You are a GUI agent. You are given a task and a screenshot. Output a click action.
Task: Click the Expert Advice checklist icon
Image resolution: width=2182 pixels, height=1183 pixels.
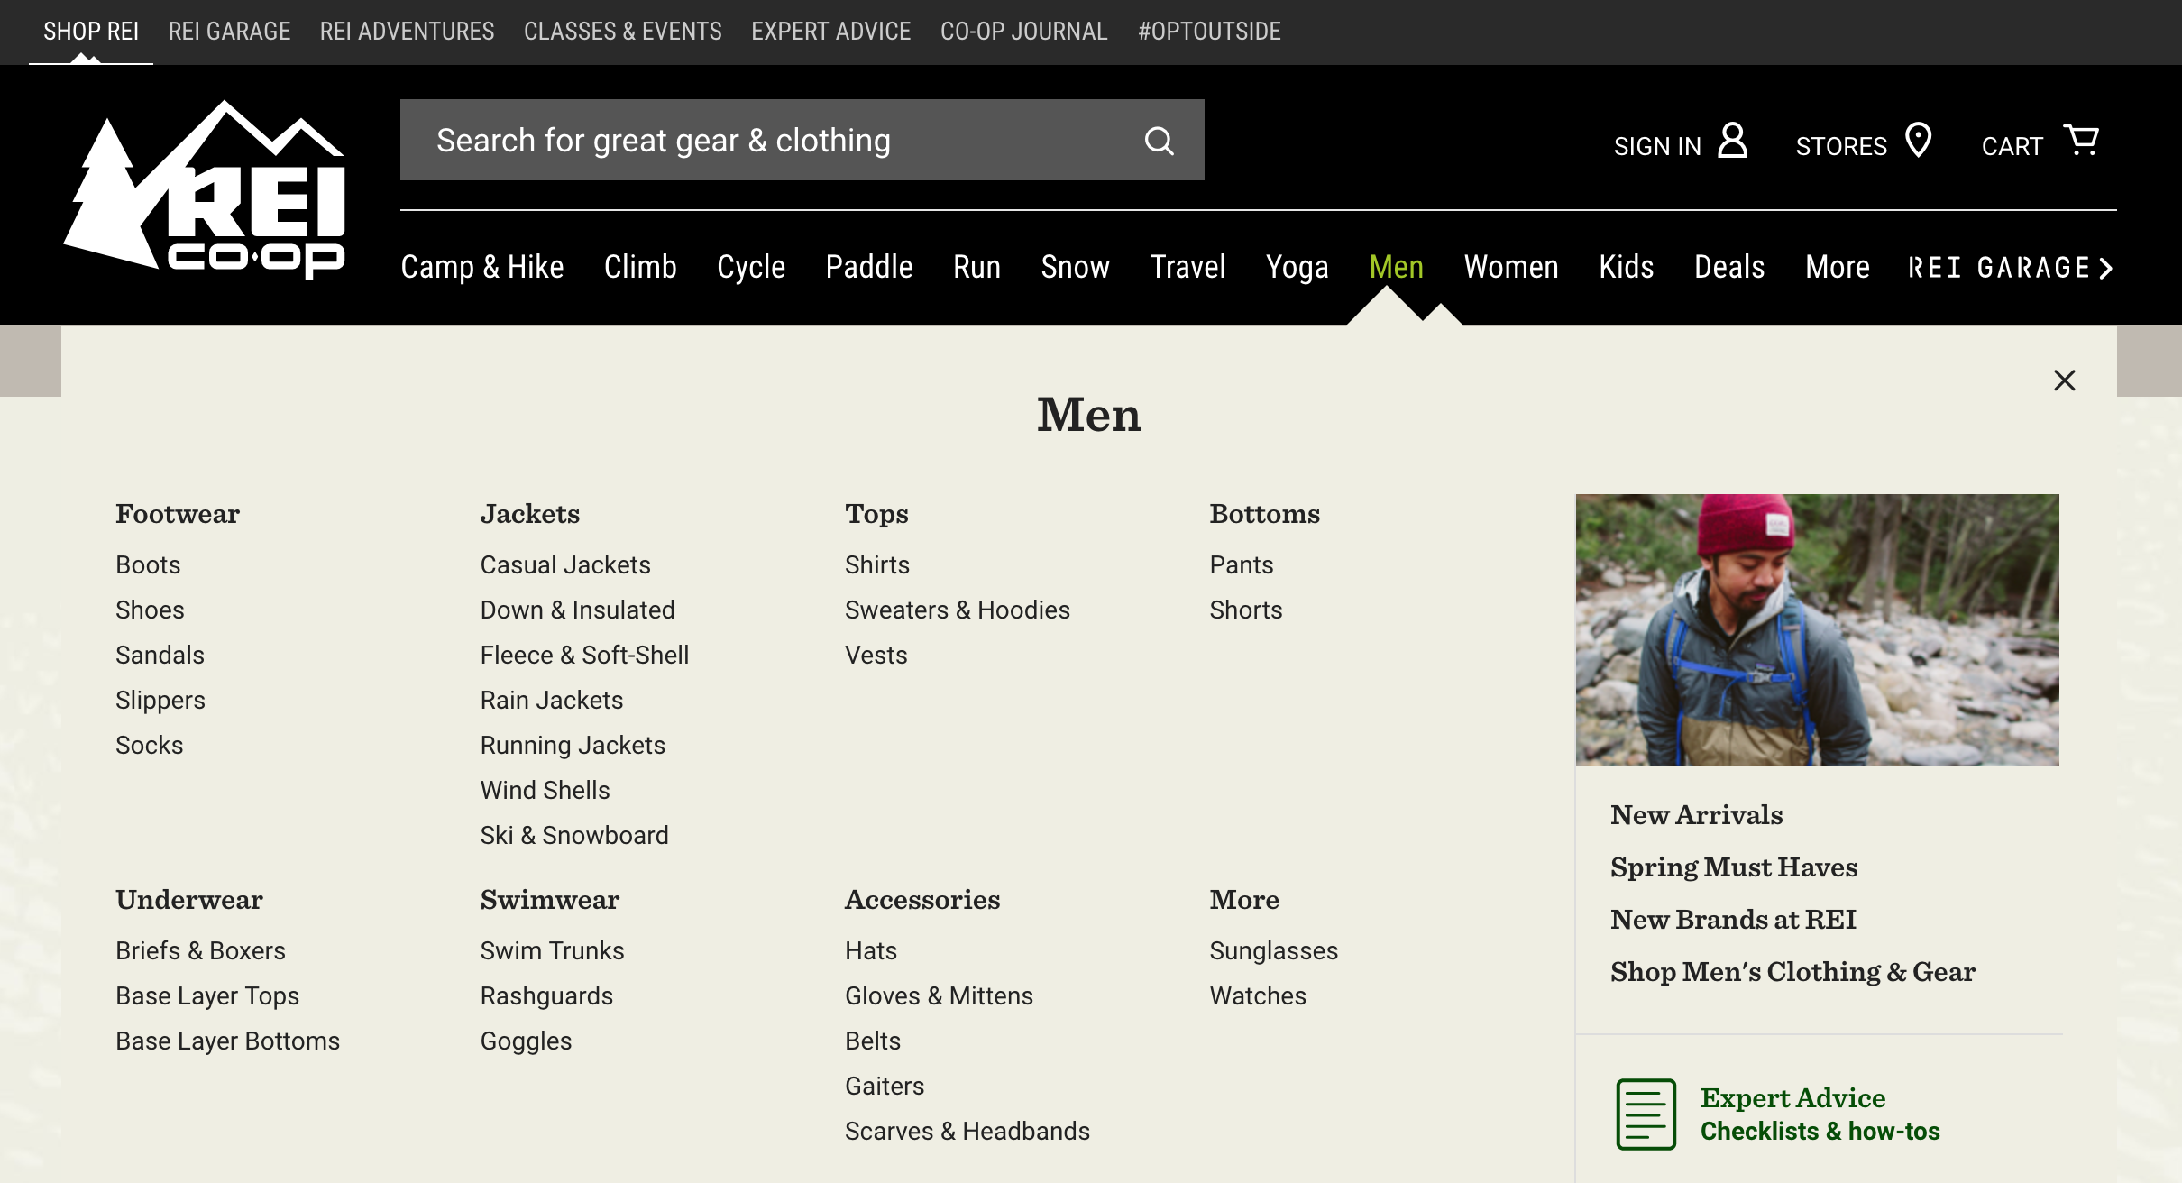1646,1114
